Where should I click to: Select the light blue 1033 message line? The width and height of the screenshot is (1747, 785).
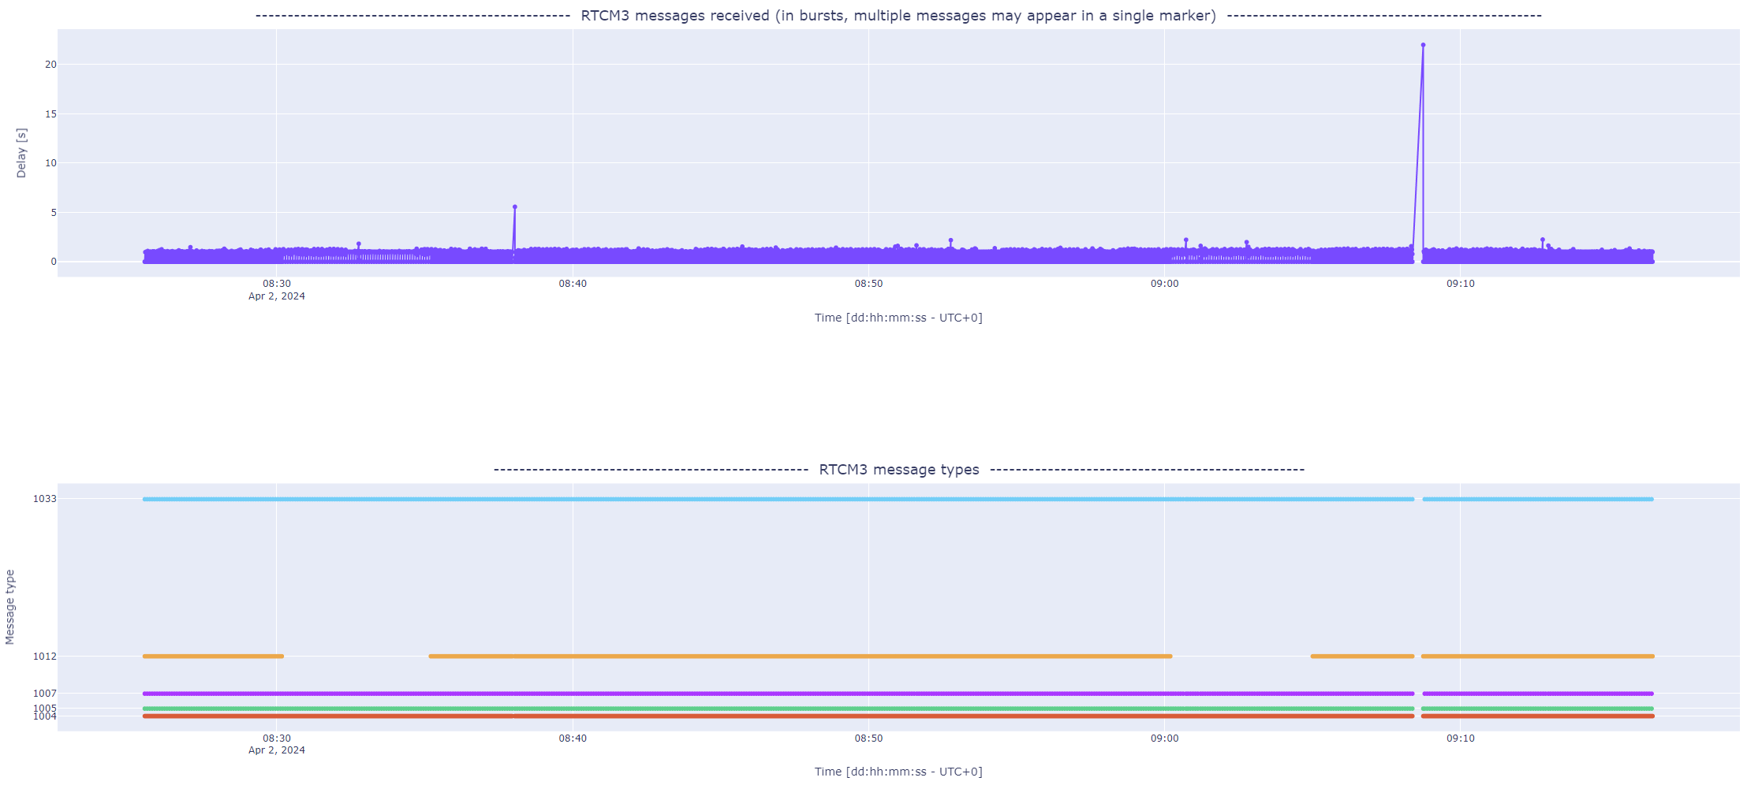(789, 499)
